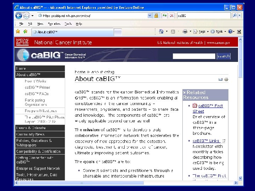Click the Add to Favorites star icon
Viewport: 255px width, 191px height.
[25, 31]
